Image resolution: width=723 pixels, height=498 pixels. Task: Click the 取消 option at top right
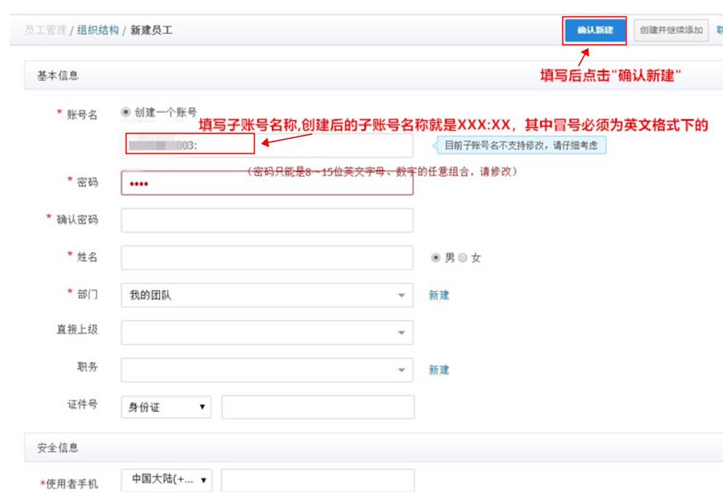718,28
